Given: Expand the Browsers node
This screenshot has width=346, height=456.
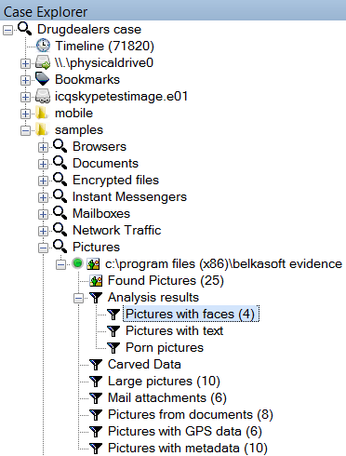Looking at the screenshot, I should point(43,147).
